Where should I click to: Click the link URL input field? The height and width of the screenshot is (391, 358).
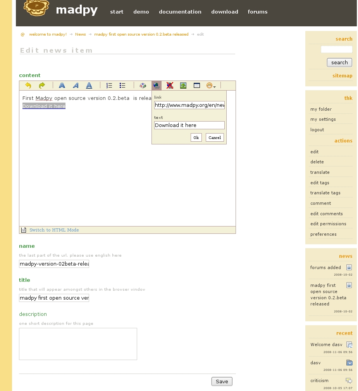(x=189, y=105)
